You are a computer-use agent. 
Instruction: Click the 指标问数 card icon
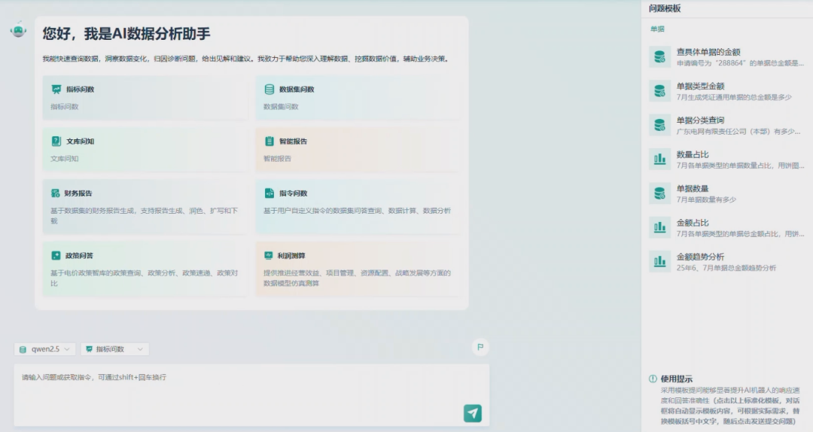click(56, 90)
